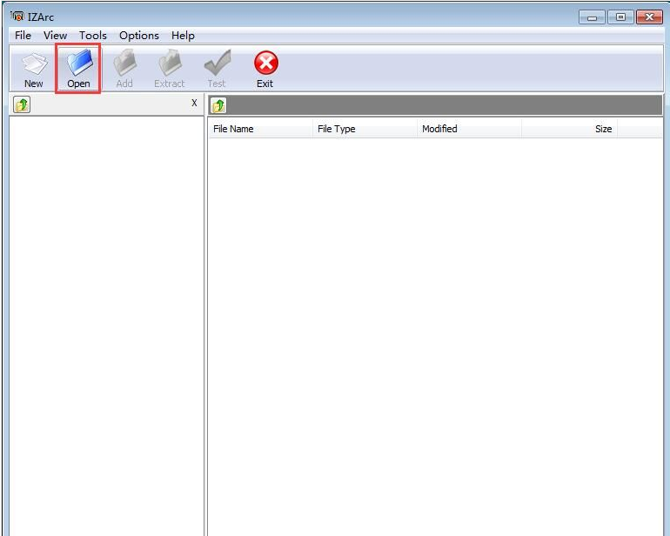Click the IZArc icon in the title bar
The width and height of the screenshot is (670, 536).
click(17, 17)
